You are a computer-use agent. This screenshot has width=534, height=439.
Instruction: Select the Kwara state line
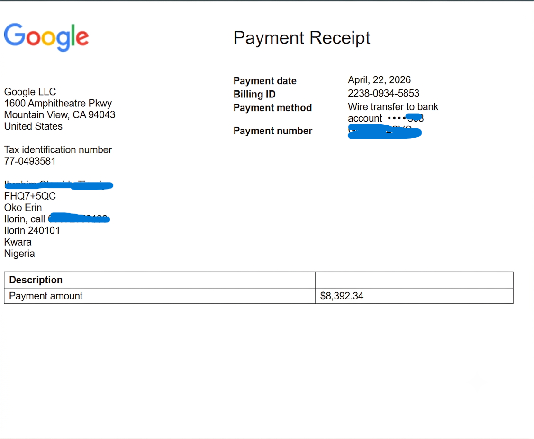(18, 242)
